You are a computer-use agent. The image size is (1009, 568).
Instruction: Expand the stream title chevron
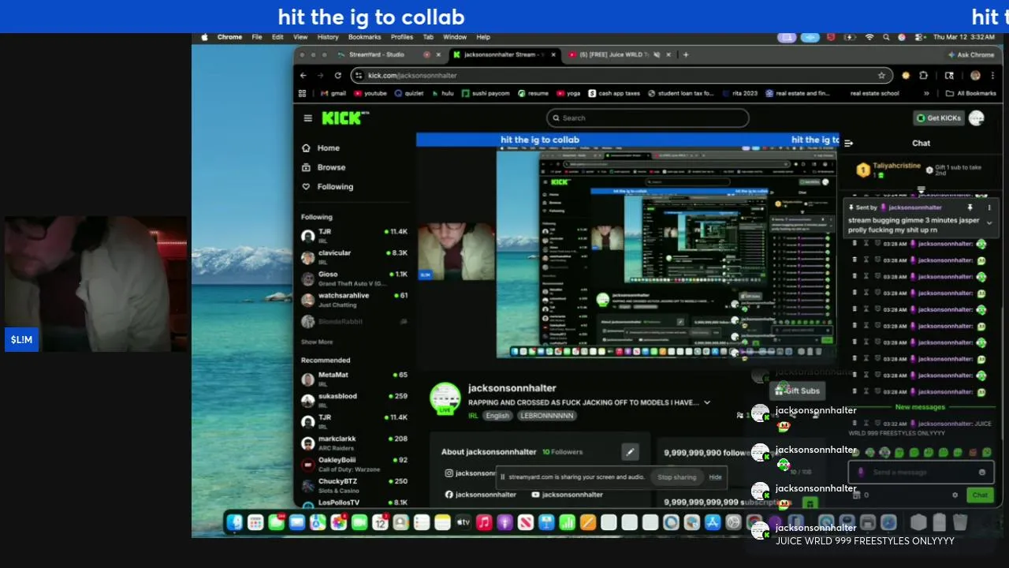707,402
